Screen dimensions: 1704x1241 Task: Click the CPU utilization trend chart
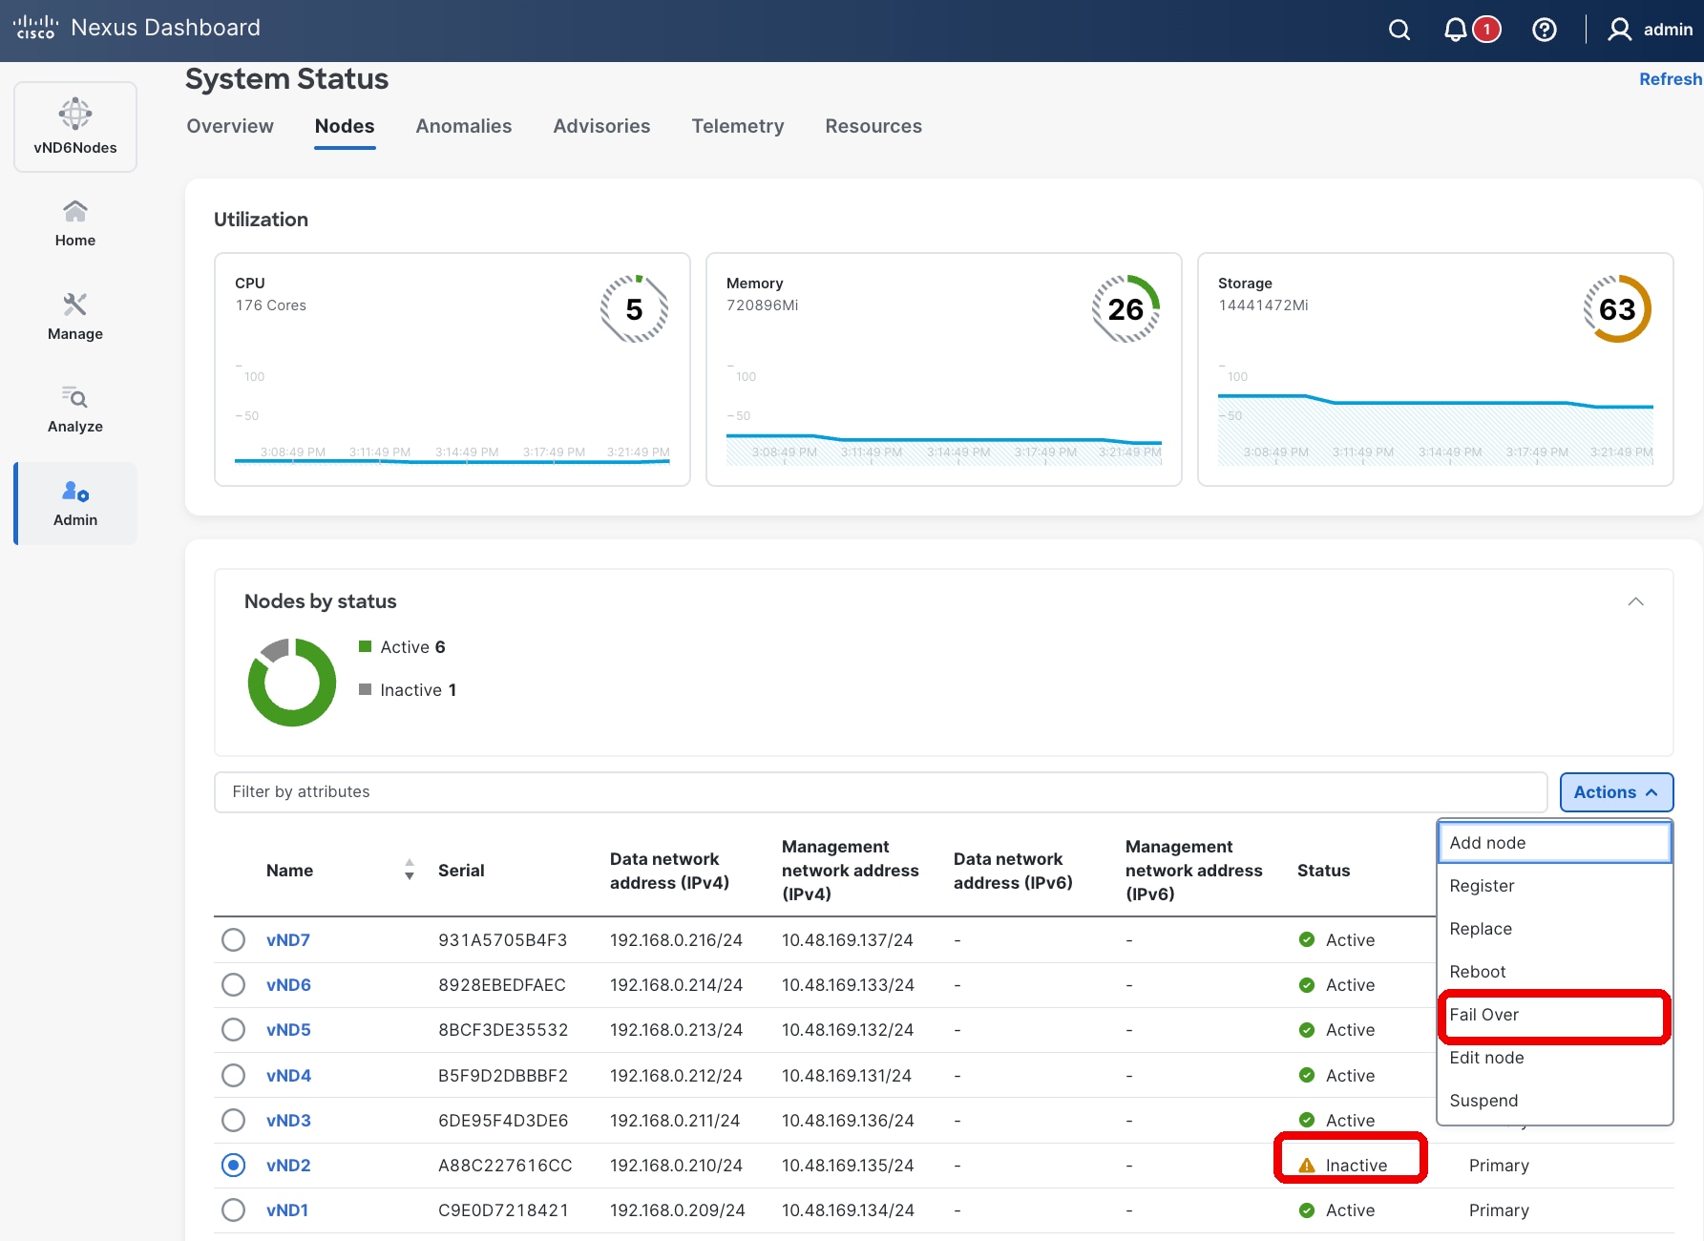pyautogui.click(x=452, y=415)
